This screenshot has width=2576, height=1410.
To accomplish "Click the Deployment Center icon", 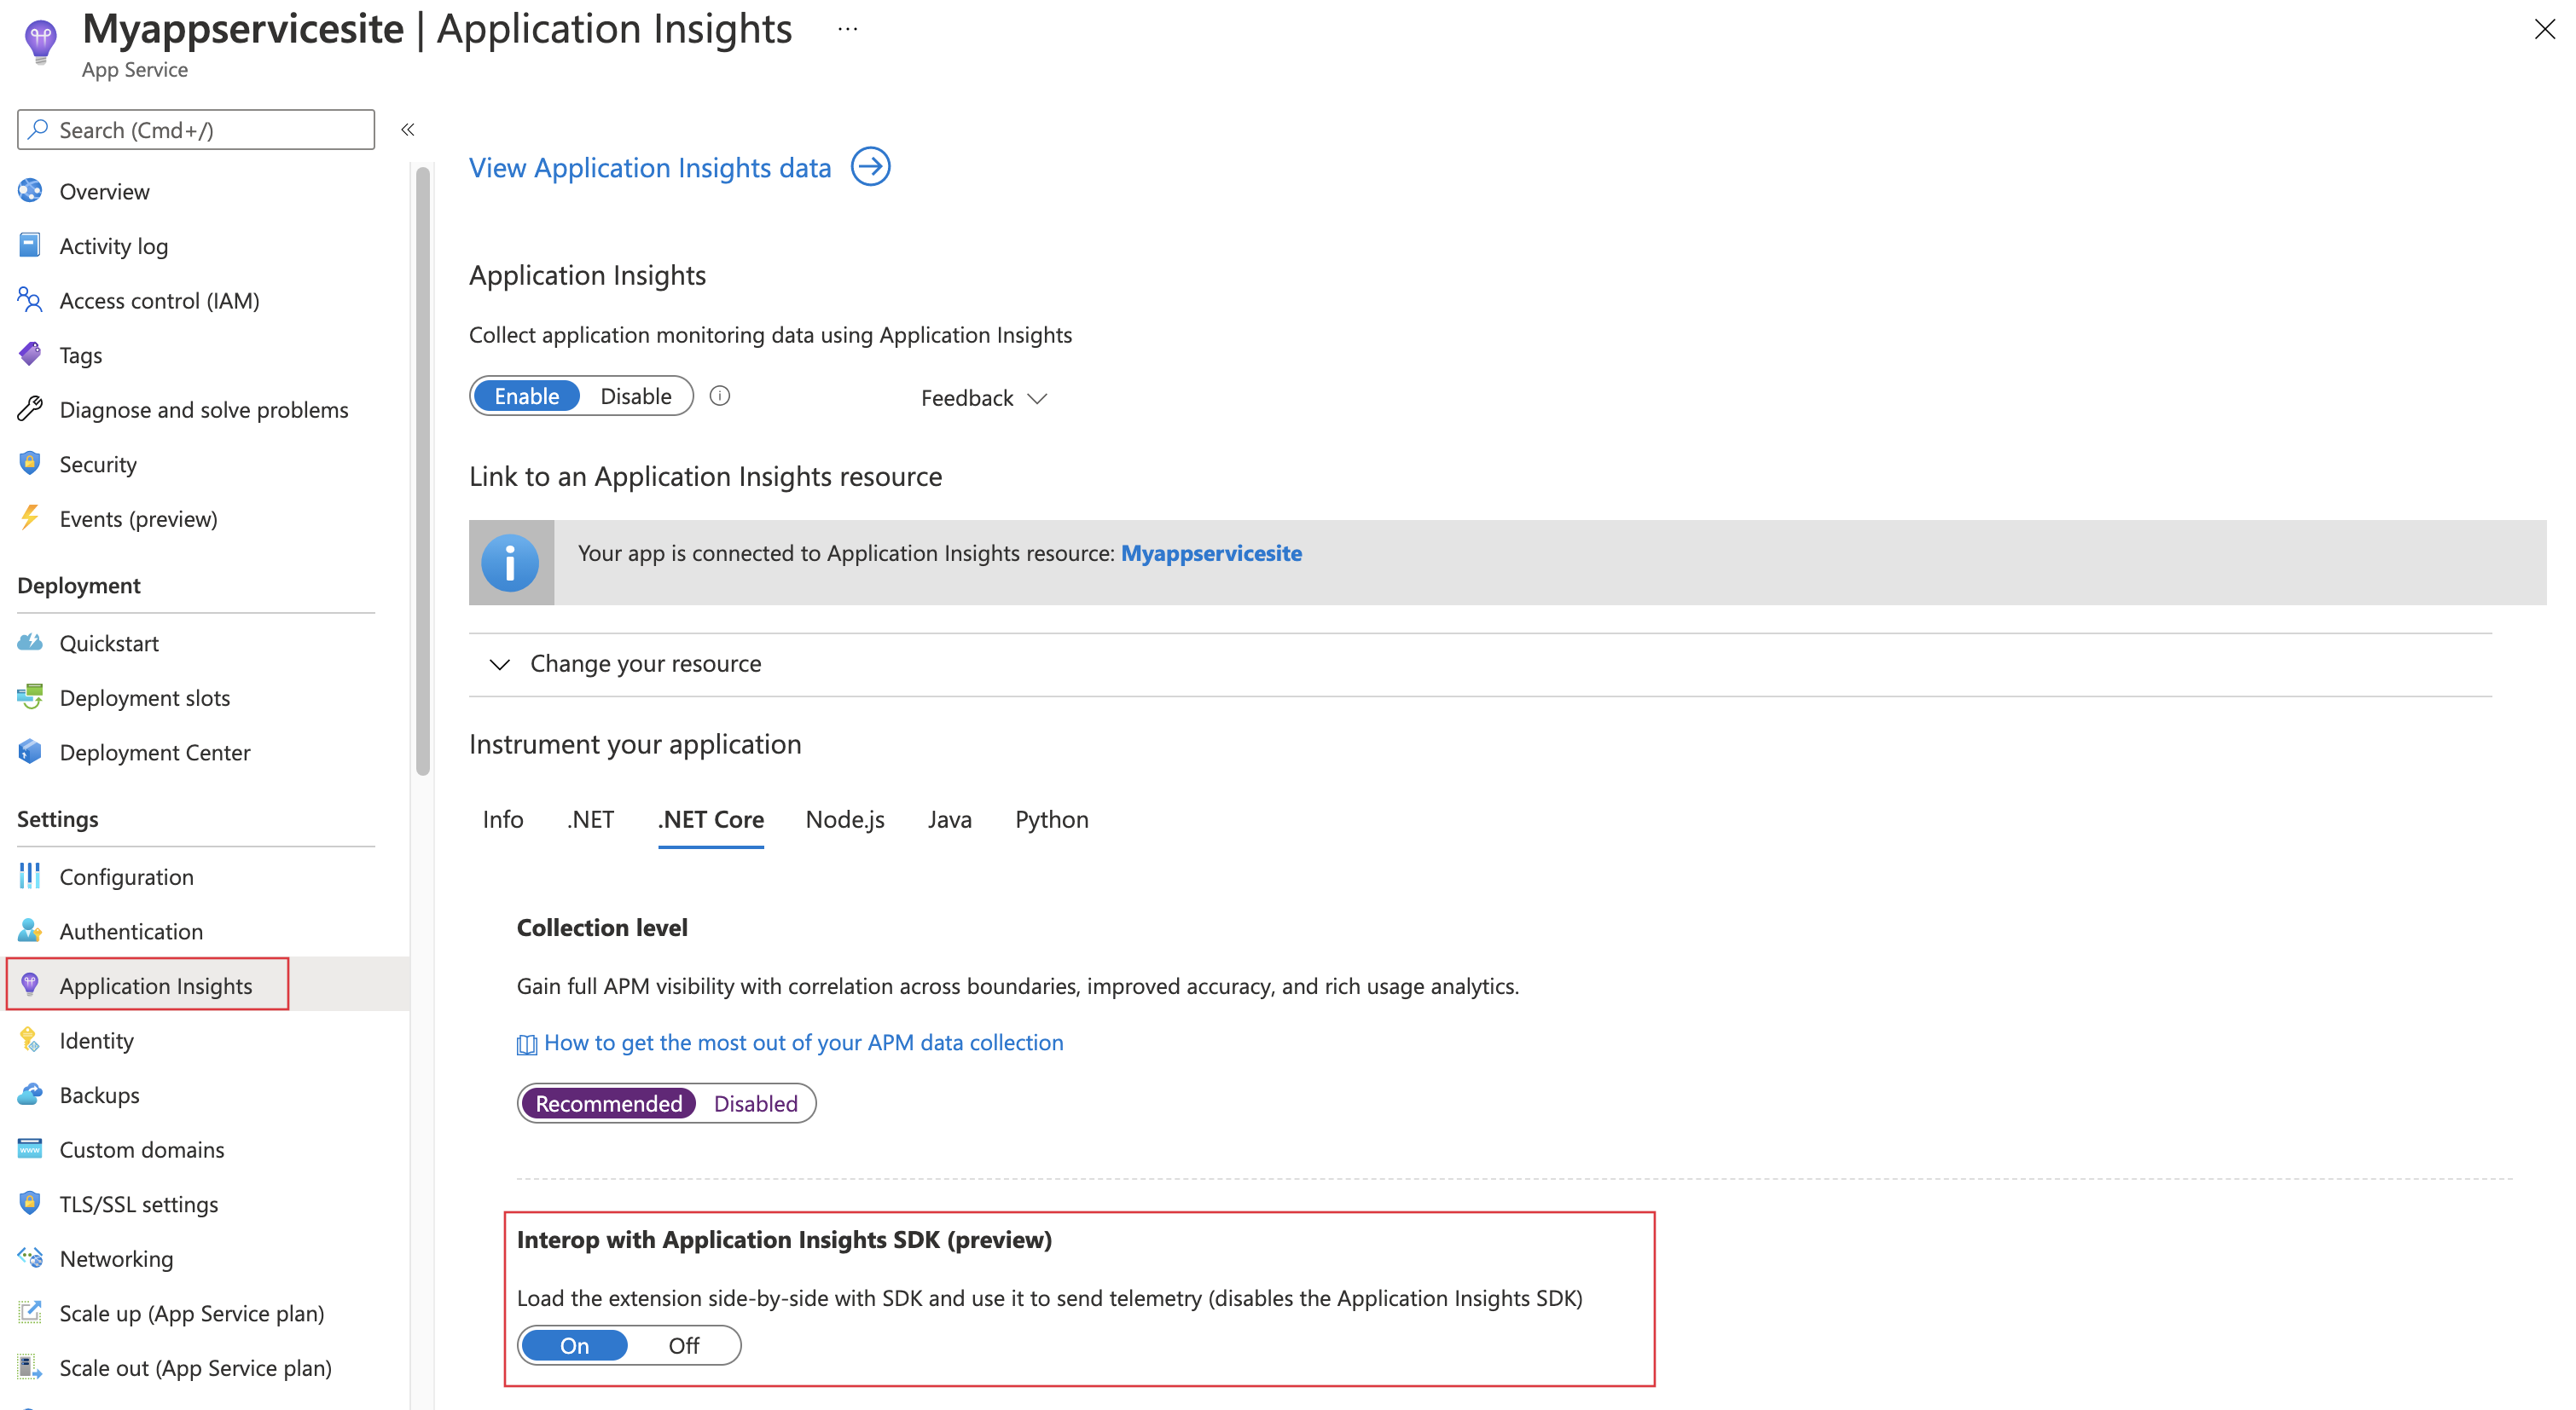I will pyautogui.click(x=32, y=752).
